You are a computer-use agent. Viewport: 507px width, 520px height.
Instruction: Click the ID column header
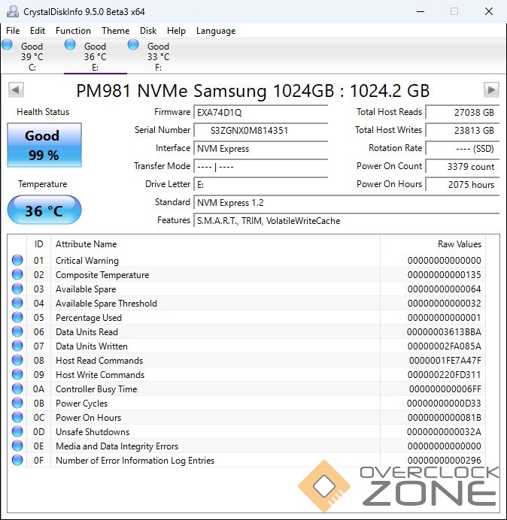tap(39, 244)
